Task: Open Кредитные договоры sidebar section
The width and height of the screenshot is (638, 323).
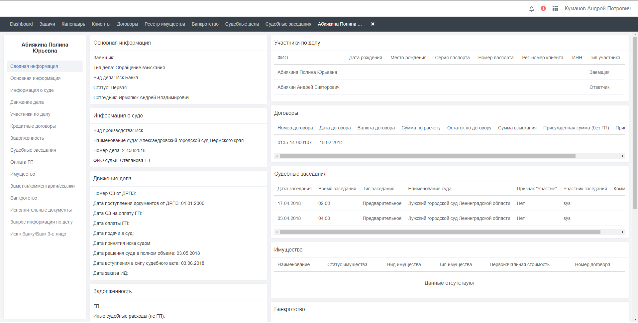Action: (x=33, y=126)
